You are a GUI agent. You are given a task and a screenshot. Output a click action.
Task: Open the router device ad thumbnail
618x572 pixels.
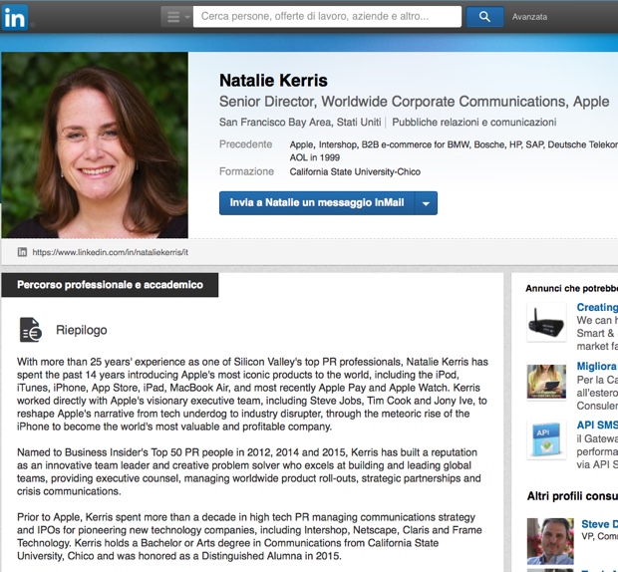[546, 322]
